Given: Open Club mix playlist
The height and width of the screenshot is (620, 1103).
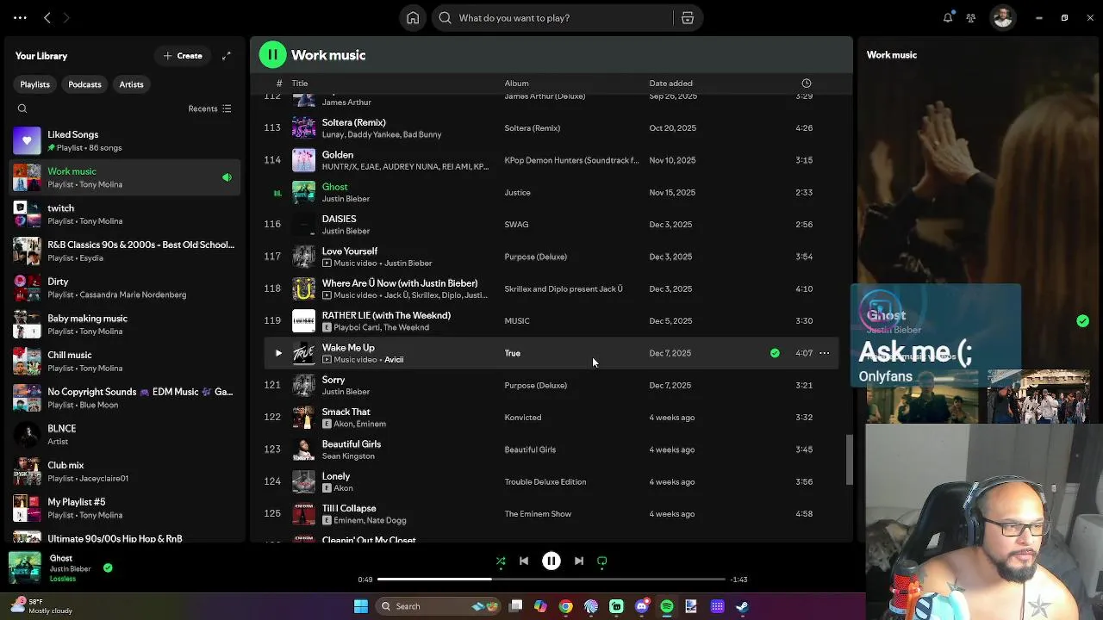Looking at the screenshot, I should (x=125, y=471).
